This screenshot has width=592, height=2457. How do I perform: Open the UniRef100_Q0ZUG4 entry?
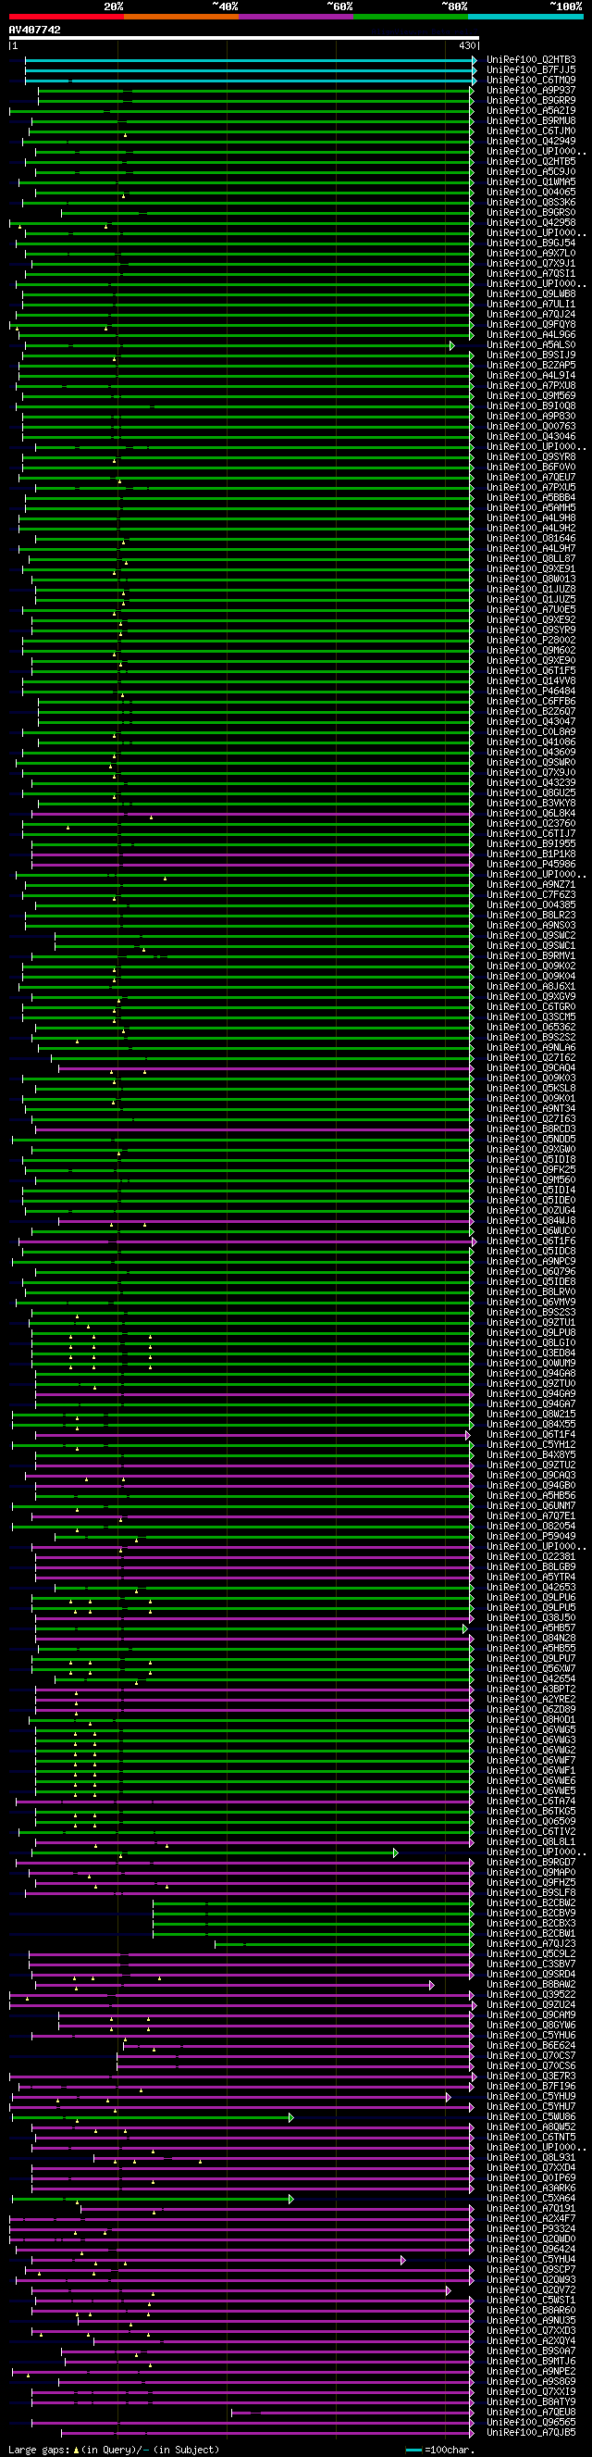tap(531, 1210)
